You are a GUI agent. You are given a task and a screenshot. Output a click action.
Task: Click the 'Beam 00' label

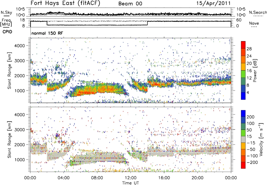[x=130, y=4]
